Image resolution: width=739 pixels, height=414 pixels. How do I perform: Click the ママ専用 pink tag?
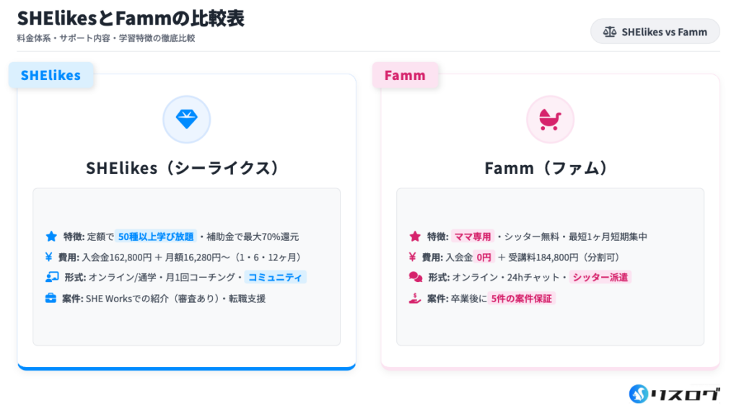click(x=473, y=237)
